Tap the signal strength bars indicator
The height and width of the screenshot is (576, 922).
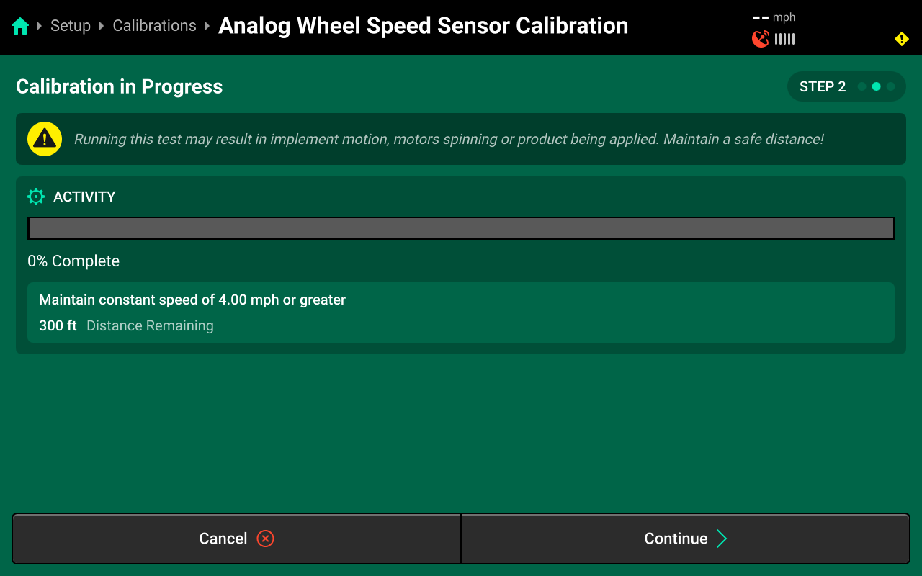pyautogui.click(x=785, y=39)
